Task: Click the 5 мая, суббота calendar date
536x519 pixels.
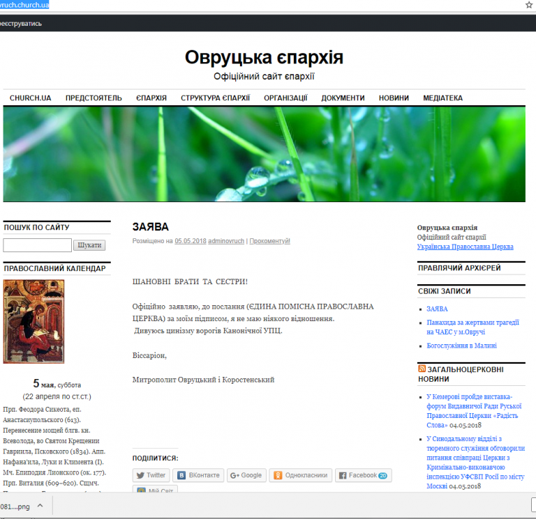Action: pos(57,384)
